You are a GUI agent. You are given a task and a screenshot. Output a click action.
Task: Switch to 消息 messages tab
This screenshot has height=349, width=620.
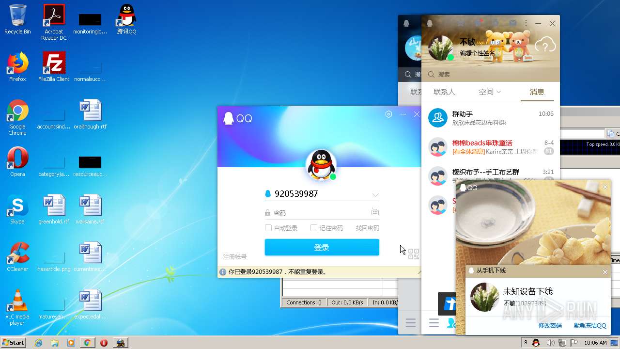pyautogui.click(x=537, y=92)
